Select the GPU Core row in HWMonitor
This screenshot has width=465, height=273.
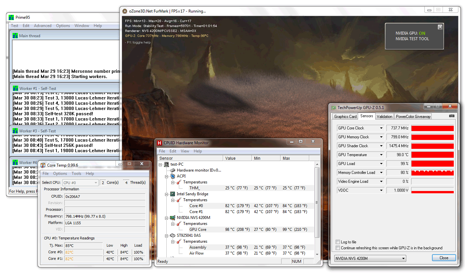point(236,230)
